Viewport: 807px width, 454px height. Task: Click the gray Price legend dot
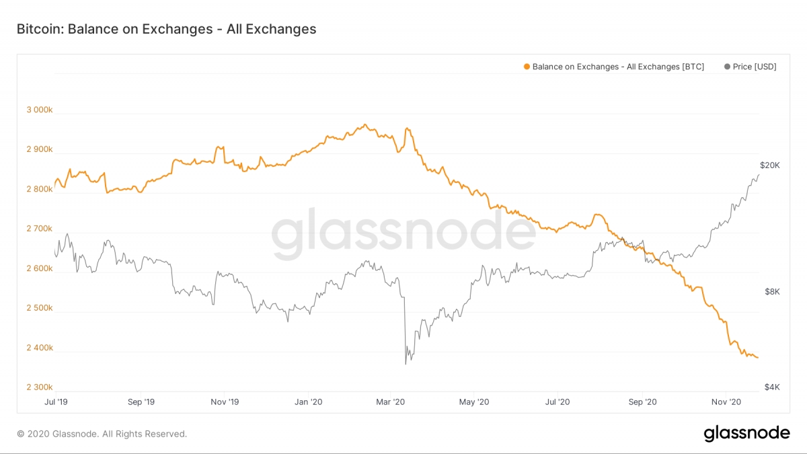coord(727,67)
